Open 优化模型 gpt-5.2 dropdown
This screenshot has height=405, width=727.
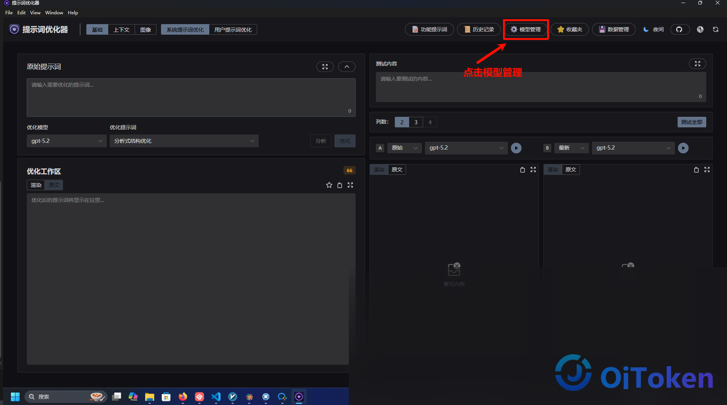tap(67, 141)
